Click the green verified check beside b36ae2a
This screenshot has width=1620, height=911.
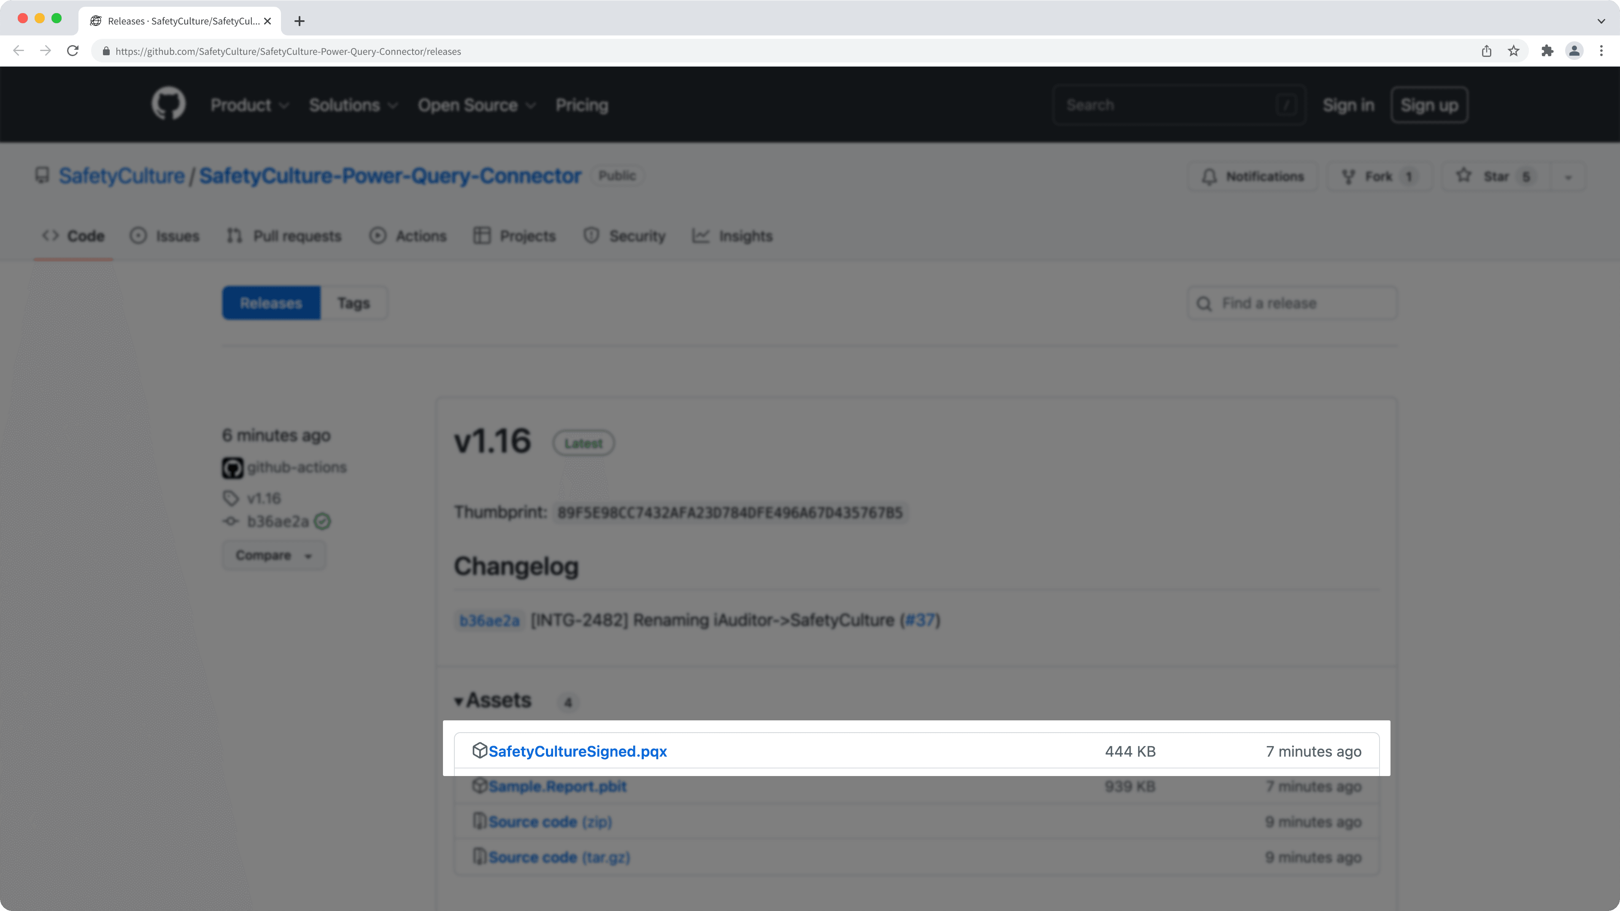322,521
